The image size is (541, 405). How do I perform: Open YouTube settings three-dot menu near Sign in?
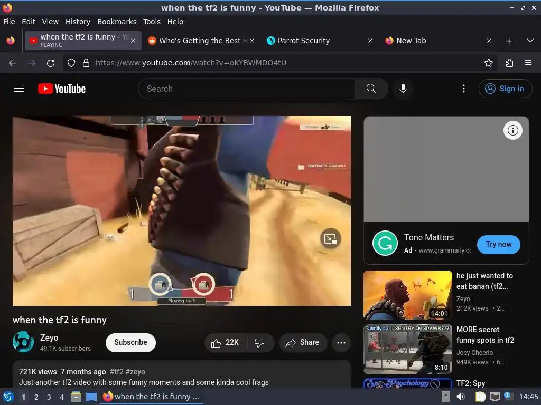click(464, 89)
